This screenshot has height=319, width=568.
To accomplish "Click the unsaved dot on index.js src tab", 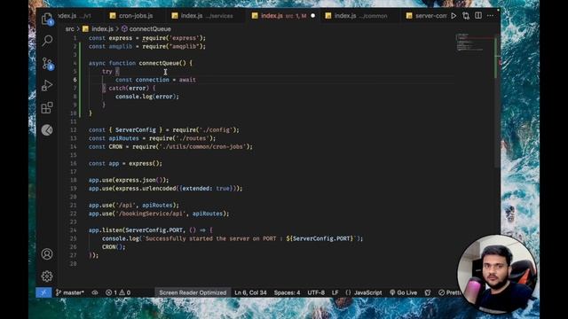I will [x=313, y=16].
